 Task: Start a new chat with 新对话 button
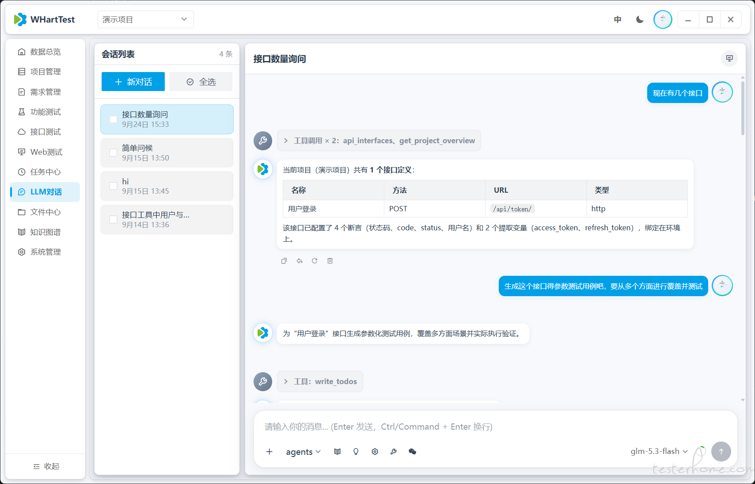[133, 82]
